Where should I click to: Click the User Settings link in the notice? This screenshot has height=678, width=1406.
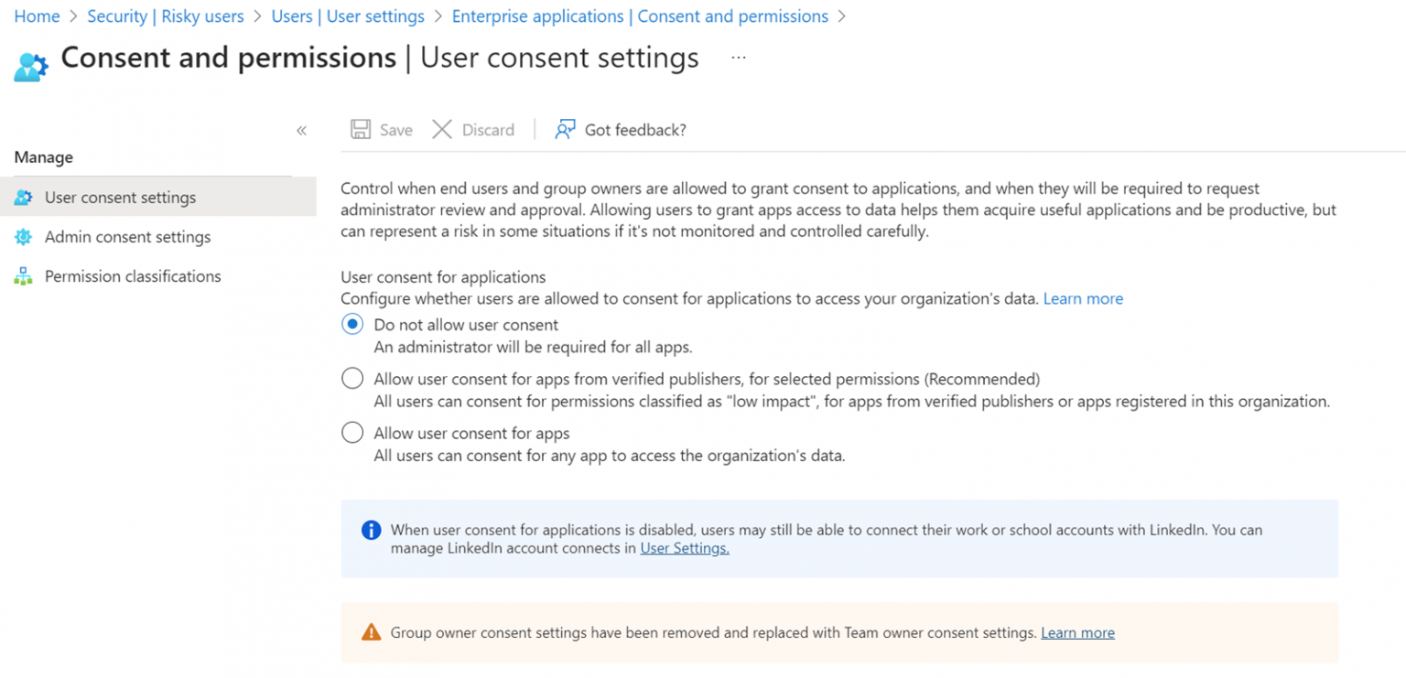[x=684, y=547]
